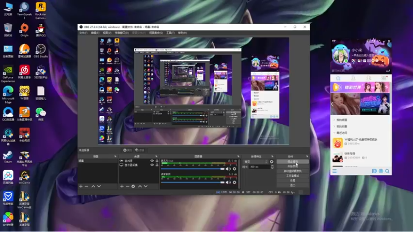The width and height of the screenshot is (413, 232).
Task: Click the mixer panel vertical scrollbar
Action: point(239,174)
